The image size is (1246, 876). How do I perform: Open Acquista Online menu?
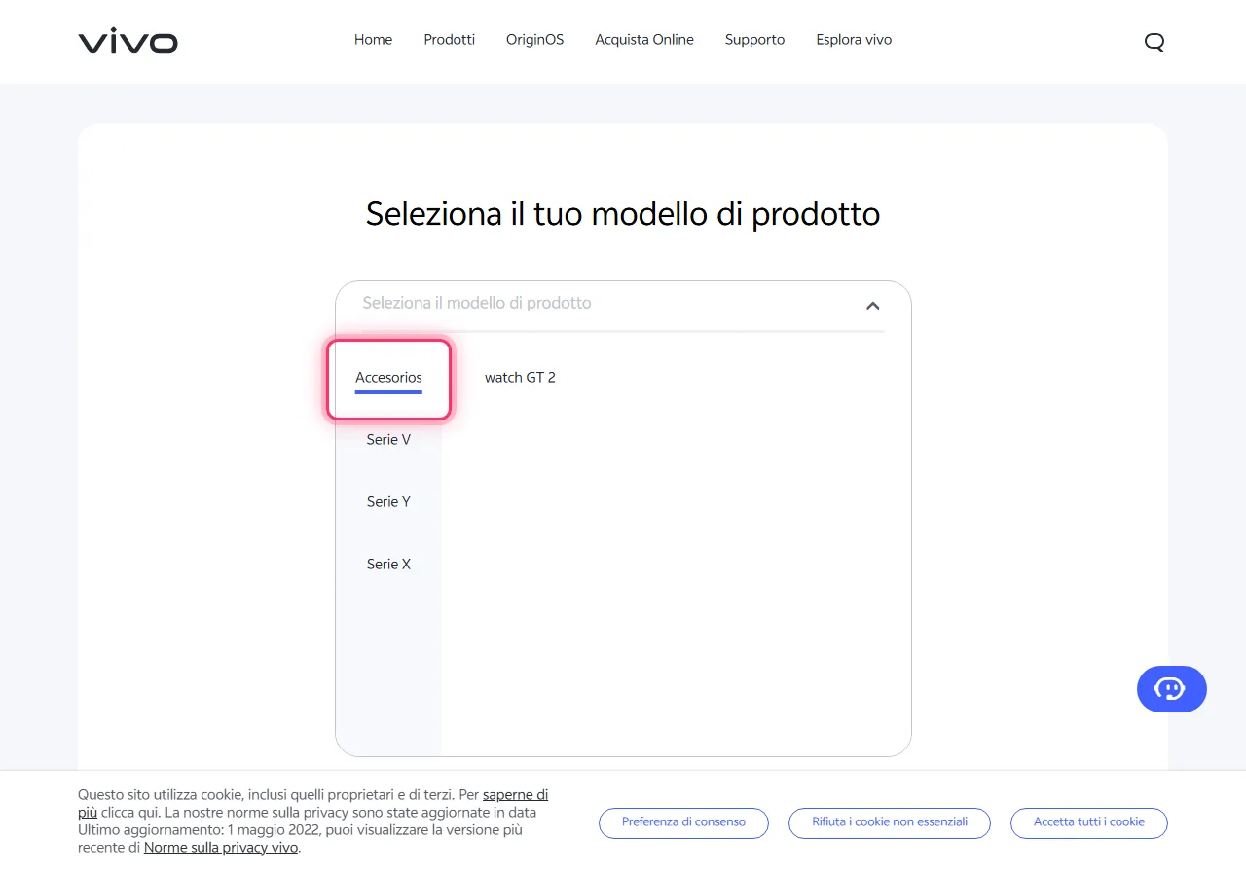point(644,40)
